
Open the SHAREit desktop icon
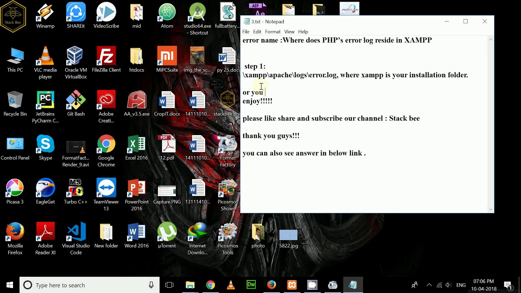tap(76, 16)
